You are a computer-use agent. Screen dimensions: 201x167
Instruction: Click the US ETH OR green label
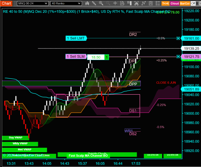point(153,156)
